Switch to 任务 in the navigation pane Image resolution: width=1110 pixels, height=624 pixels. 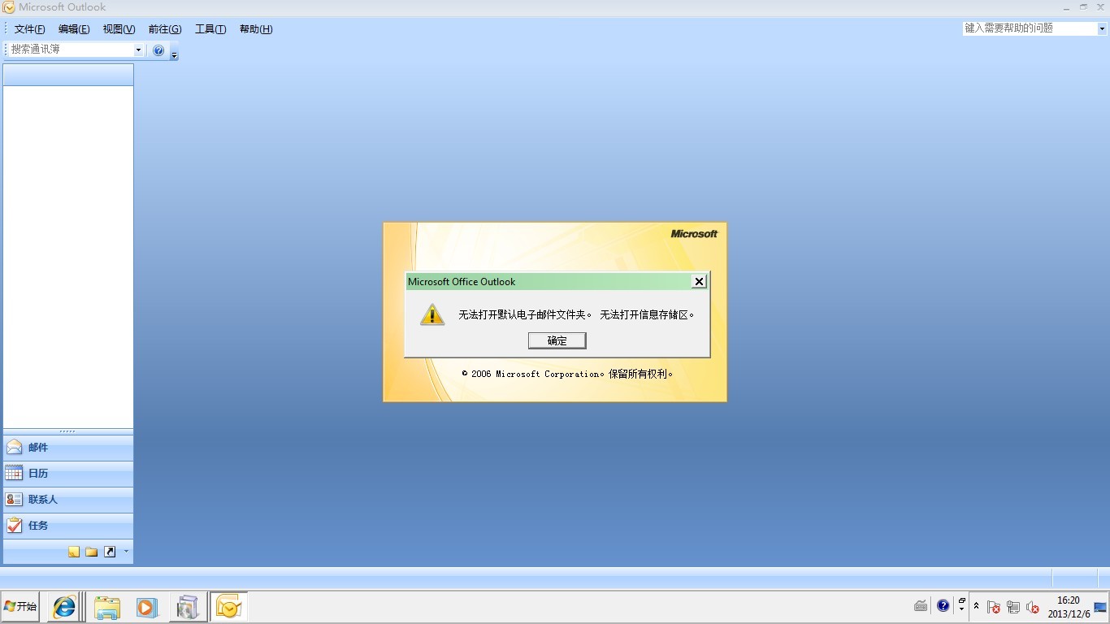tap(68, 526)
